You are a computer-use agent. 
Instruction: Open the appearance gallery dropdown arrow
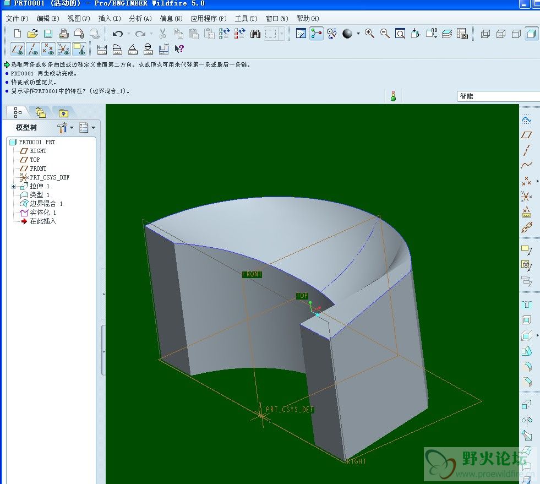click(358, 34)
